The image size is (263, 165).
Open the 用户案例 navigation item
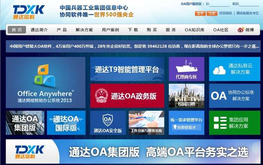[x=110, y=30]
